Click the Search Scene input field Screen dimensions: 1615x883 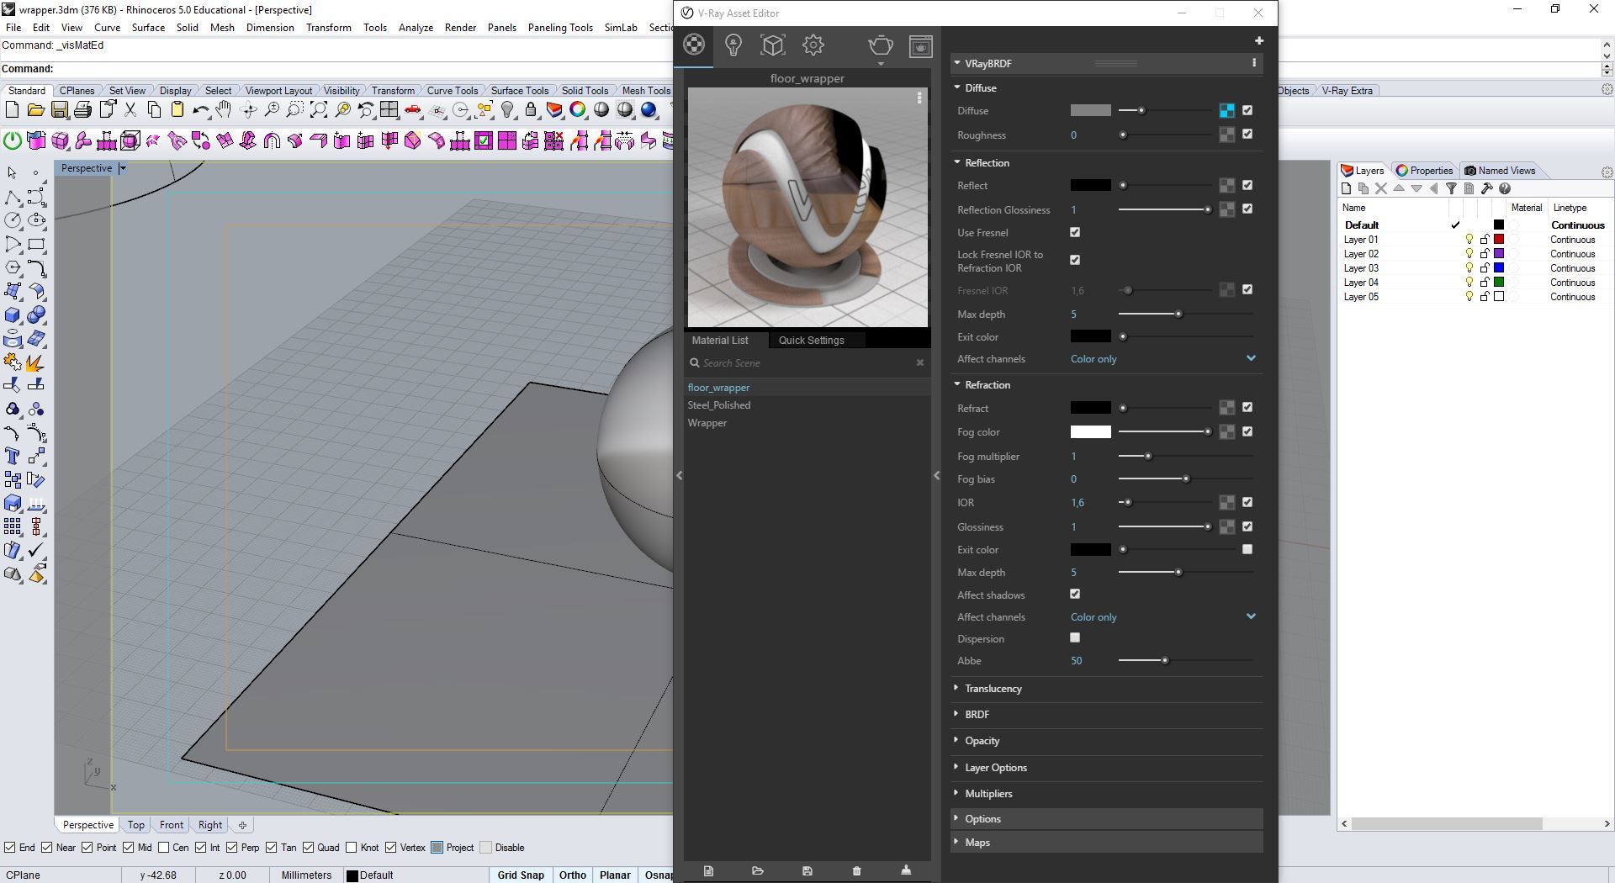[x=807, y=363]
